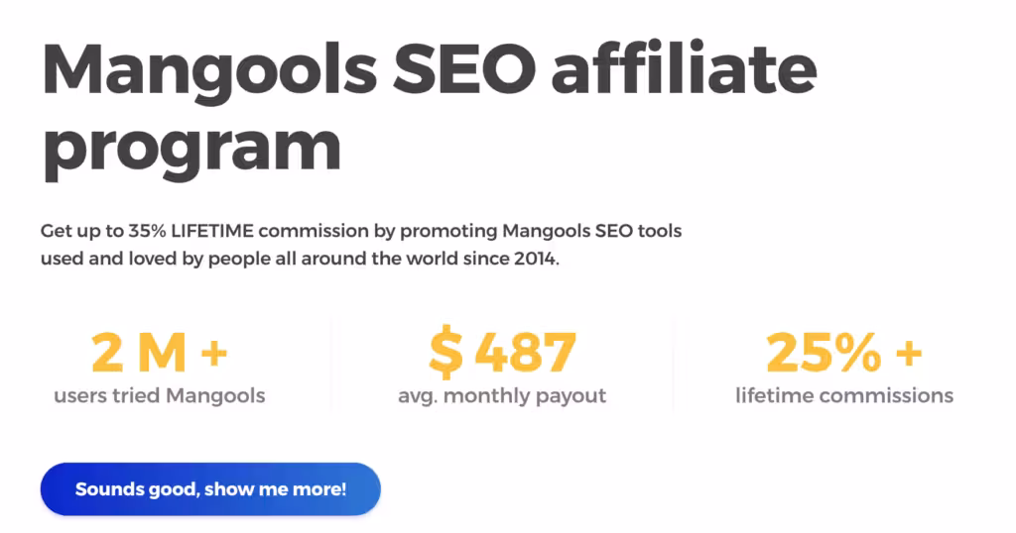
Task: Click "Mangools SEO tools" in the description paragraph
Action: point(591,232)
